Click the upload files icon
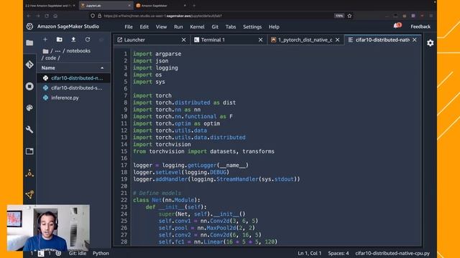460x258 pixels. click(x=73, y=39)
